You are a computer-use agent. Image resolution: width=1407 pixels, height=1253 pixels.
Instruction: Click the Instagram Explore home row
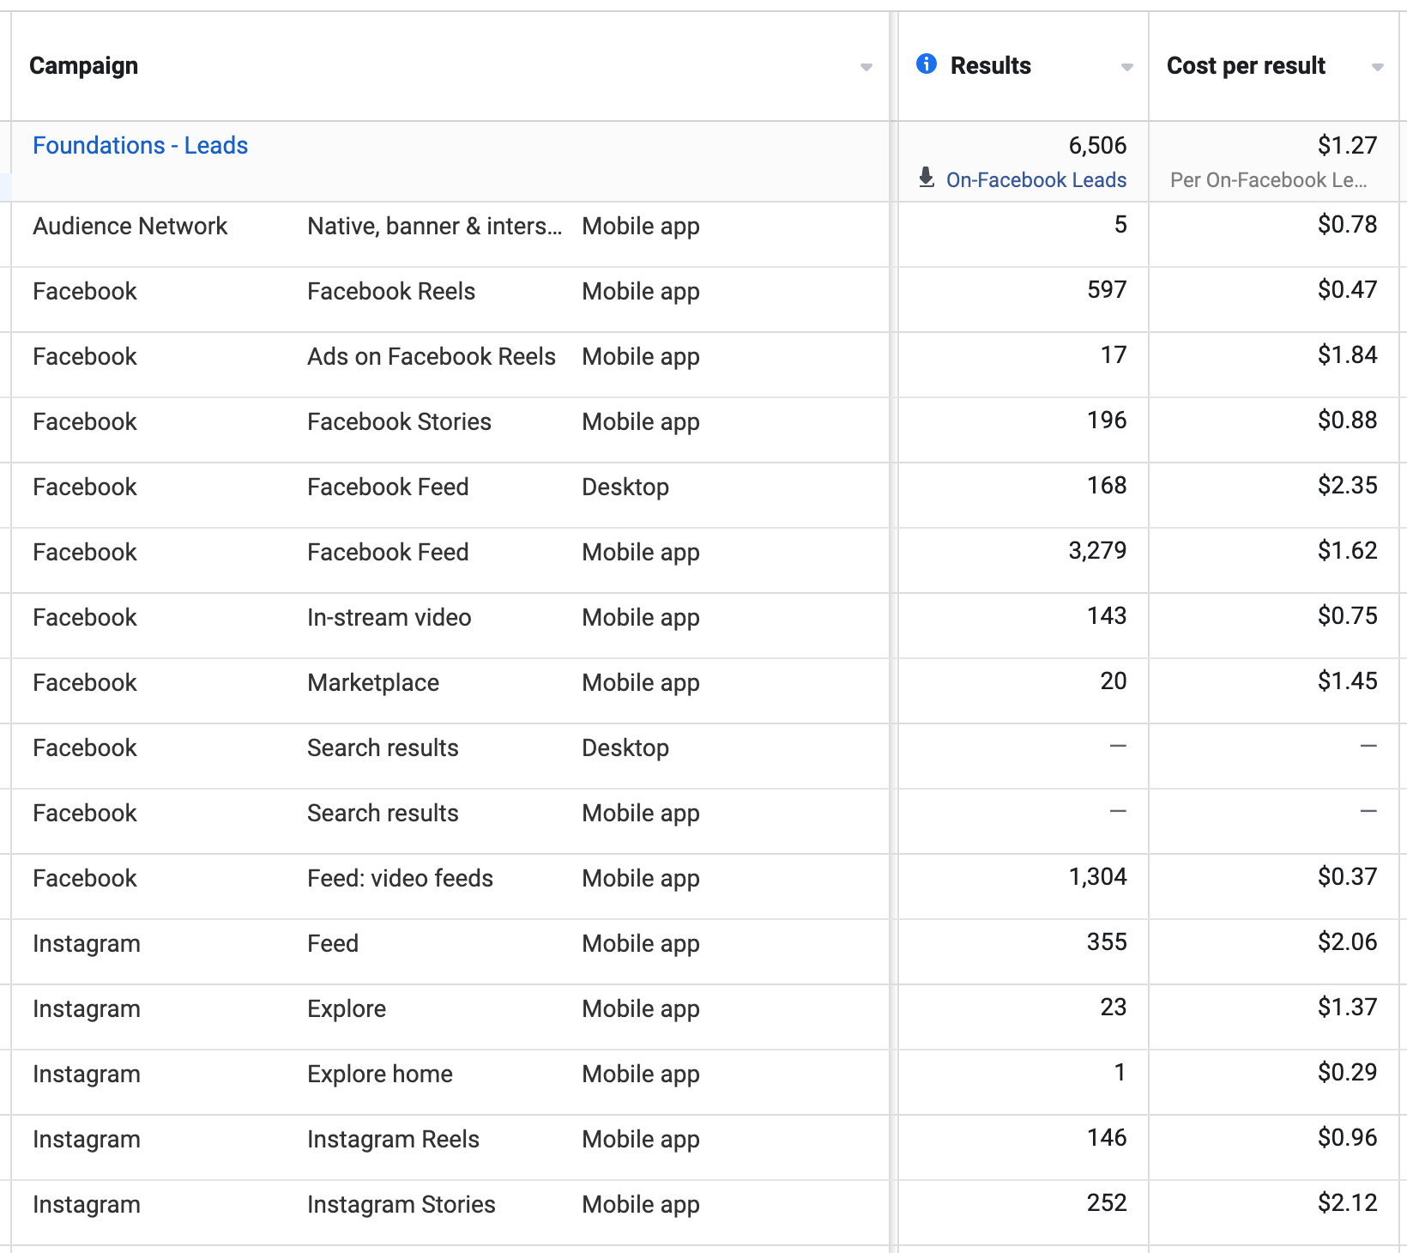pyautogui.click(x=379, y=1074)
